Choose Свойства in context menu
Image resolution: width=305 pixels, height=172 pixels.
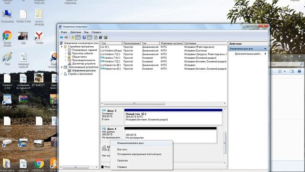click(142, 161)
